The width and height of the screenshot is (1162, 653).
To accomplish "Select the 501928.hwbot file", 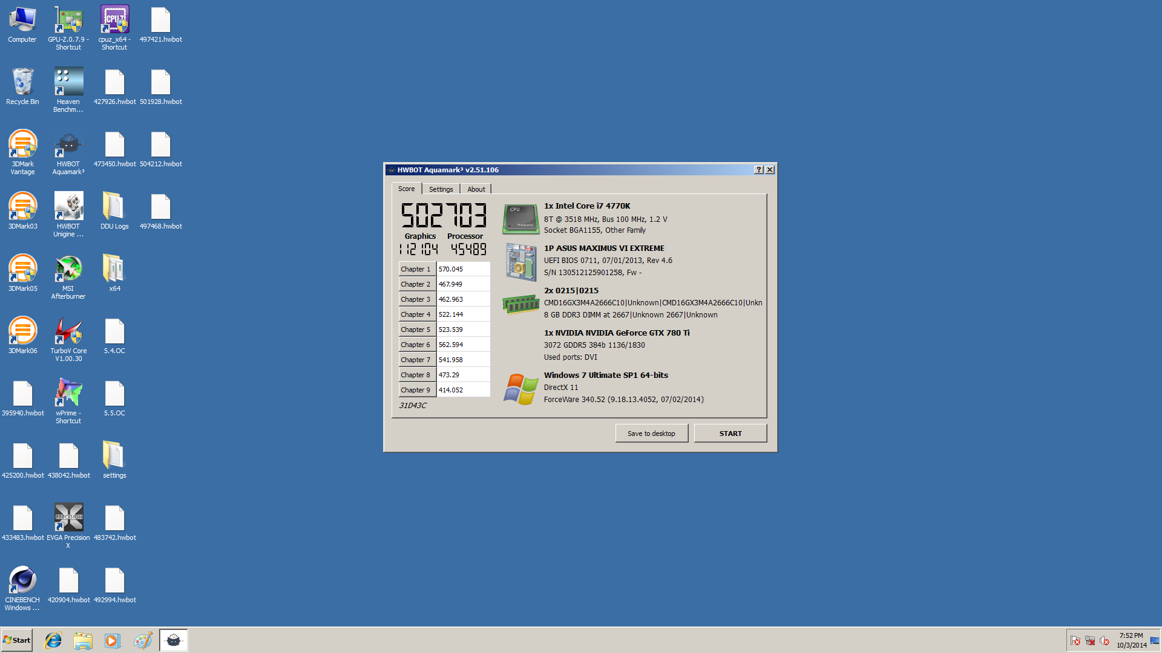I will [160, 87].
